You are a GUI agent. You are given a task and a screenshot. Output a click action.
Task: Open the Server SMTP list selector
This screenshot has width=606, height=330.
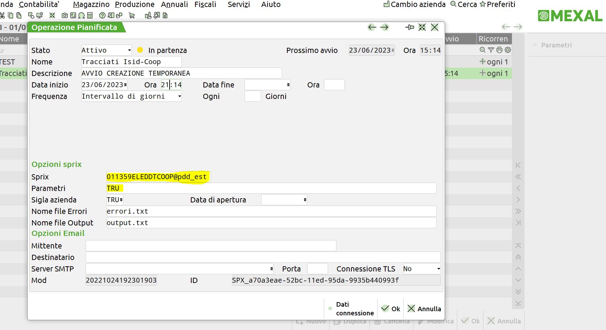tap(271, 269)
